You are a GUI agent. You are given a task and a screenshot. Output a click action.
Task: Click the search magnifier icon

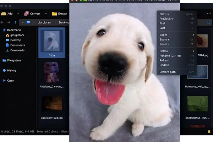209,22
